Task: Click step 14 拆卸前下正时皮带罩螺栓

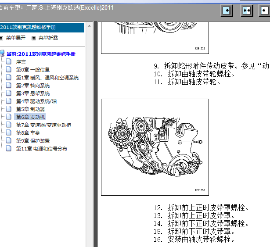Action: tap(201, 224)
